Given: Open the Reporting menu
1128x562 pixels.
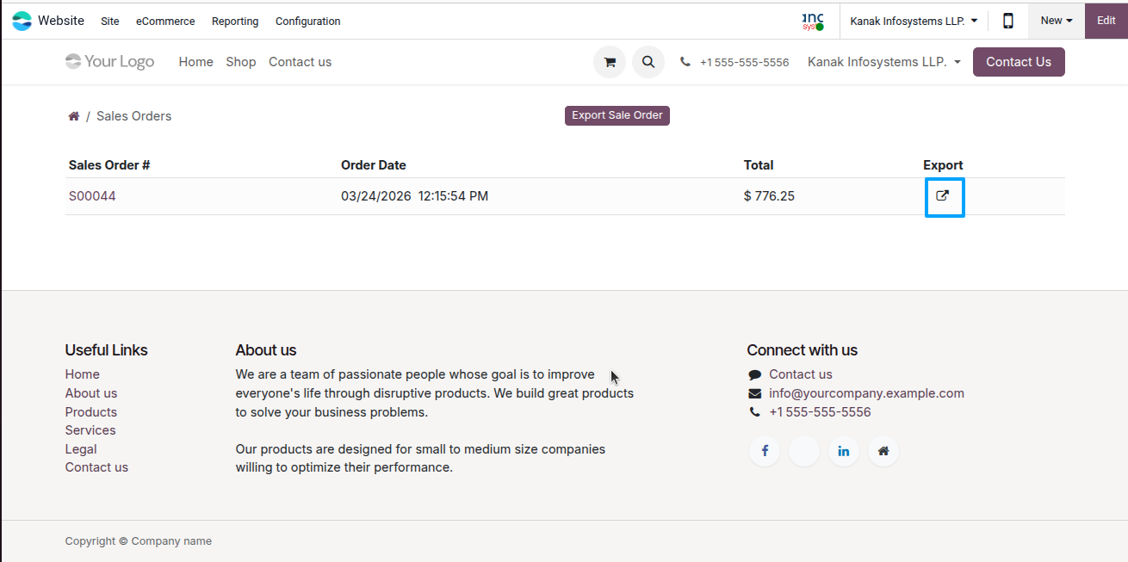Looking at the screenshot, I should pos(235,21).
